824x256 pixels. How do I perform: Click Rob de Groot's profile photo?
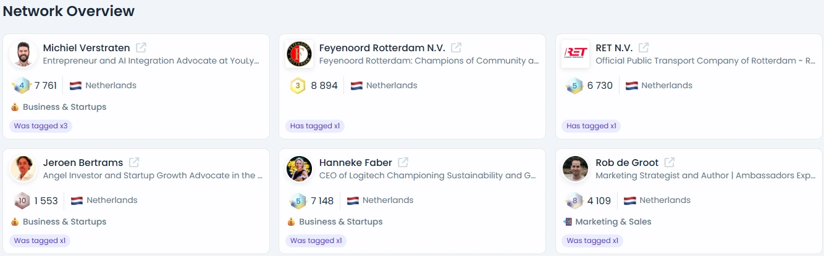tap(575, 169)
